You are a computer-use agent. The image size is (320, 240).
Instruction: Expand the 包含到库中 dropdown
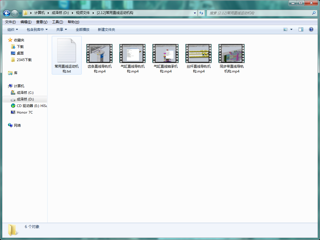pos(37,29)
